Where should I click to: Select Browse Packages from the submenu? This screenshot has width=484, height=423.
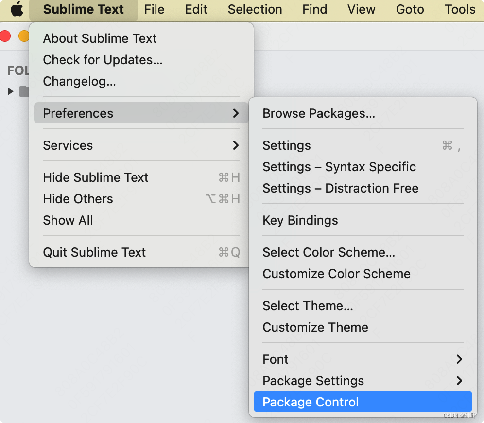(x=318, y=113)
